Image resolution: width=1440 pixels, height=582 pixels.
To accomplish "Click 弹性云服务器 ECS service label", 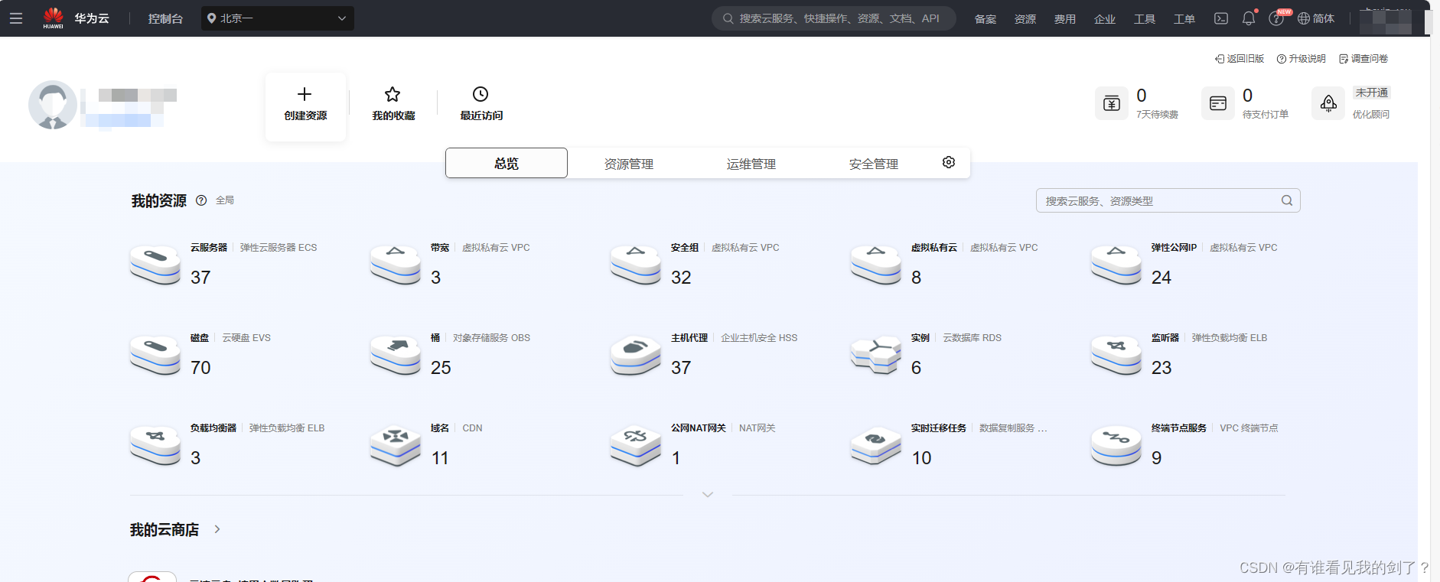I will pyautogui.click(x=279, y=248).
